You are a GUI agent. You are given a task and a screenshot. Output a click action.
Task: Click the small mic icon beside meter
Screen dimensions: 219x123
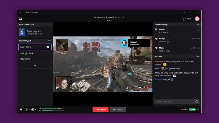tap(40, 108)
